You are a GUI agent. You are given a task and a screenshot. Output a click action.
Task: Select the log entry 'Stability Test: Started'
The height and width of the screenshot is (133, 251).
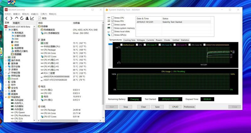tap(174, 22)
